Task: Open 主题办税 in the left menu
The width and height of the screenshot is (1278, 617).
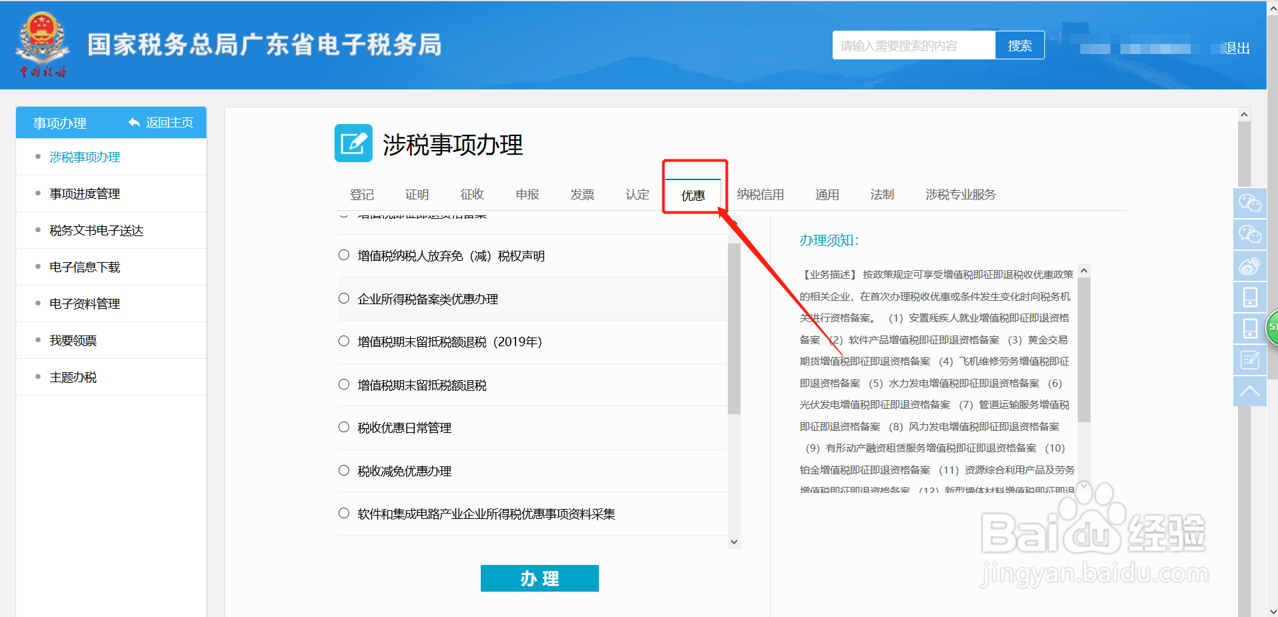Action: click(73, 377)
